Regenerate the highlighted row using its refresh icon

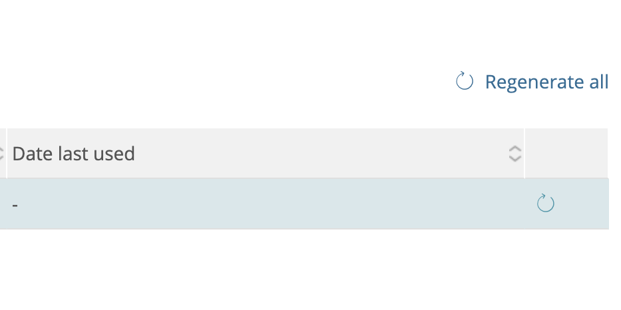pos(545,203)
